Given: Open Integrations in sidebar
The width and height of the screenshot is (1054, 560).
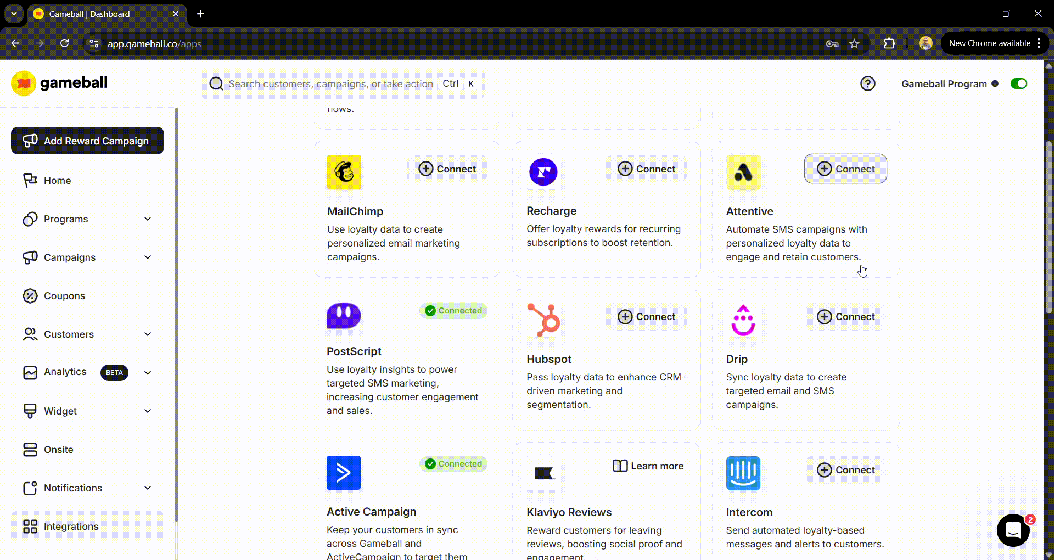Looking at the screenshot, I should (87, 526).
